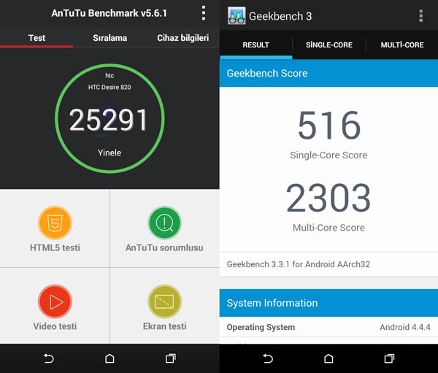Launch the Ekran testi screen icon
The height and width of the screenshot is (373, 438).
164,301
